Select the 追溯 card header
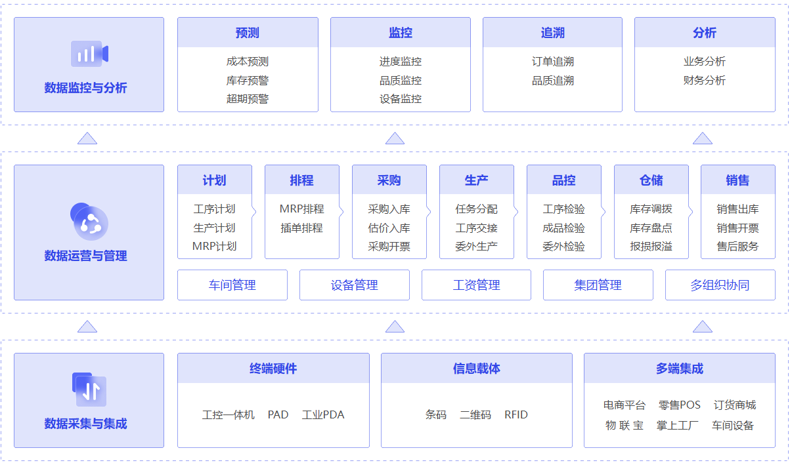Viewport: 790px width, 465px height. (x=552, y=33)
